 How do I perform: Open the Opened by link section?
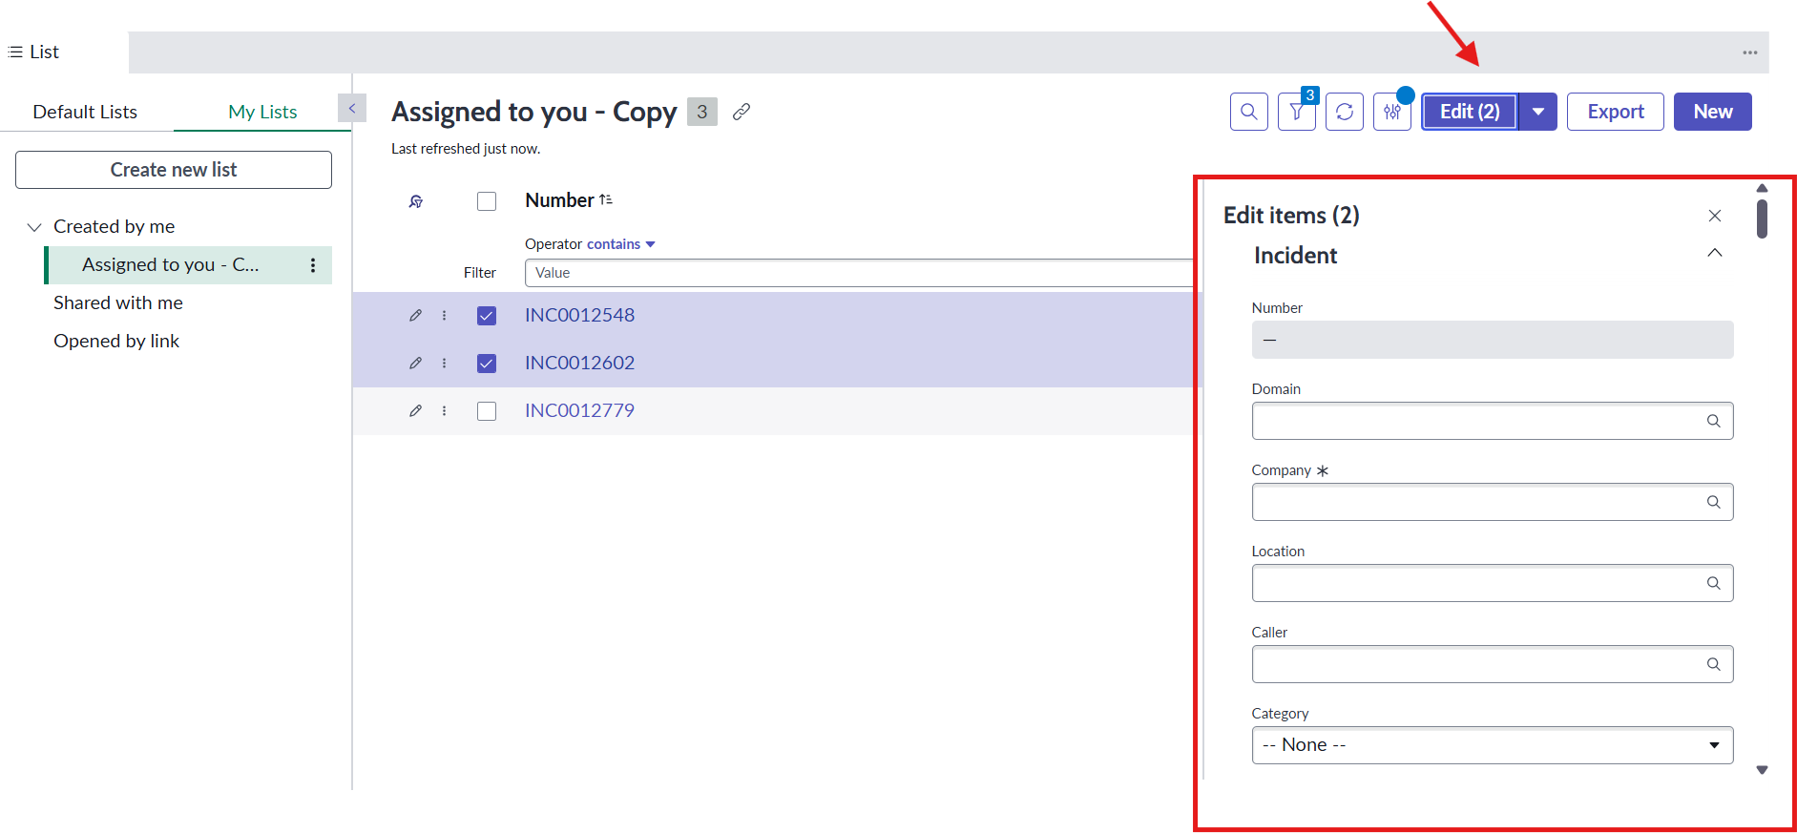pyautogui.click(x=116, y=341)
